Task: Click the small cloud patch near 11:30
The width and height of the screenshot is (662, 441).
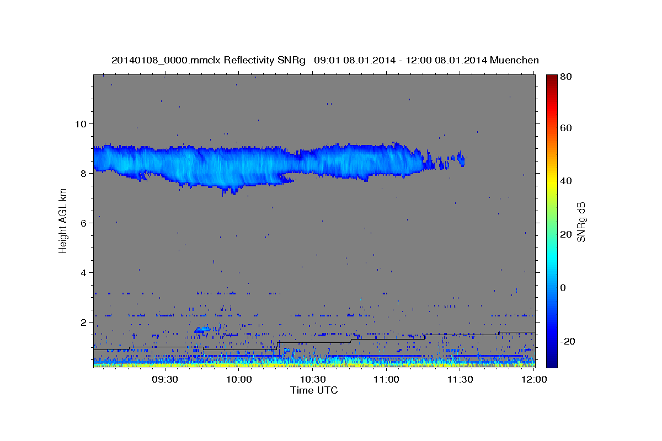Action: pyautogui.click(x=461, y=159)
